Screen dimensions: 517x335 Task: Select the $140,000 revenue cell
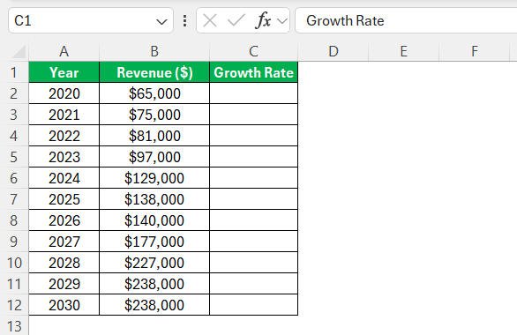pyautogui.click(x=154, y=220)
